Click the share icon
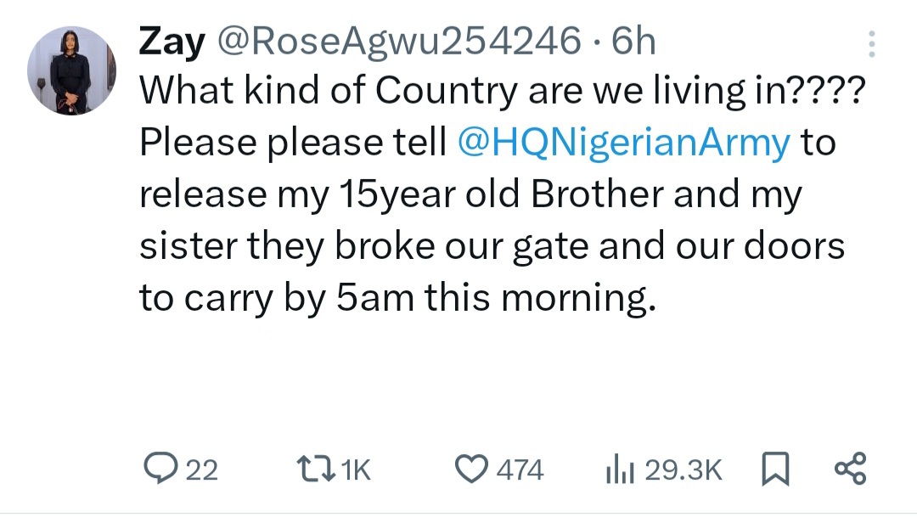Viewport: 917px width, 523px height. pyautogui.click(x=850, y=469)
